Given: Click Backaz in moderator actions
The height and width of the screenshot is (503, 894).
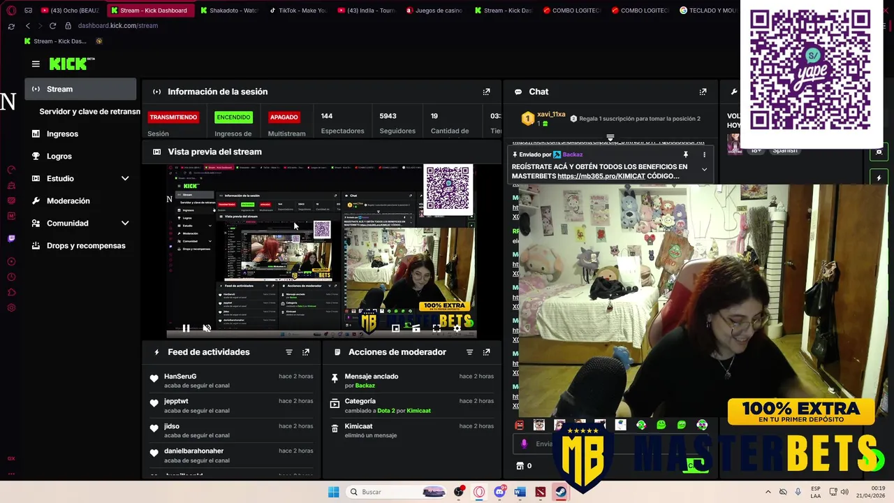Looking at the screenshot, I should point(365,386).
